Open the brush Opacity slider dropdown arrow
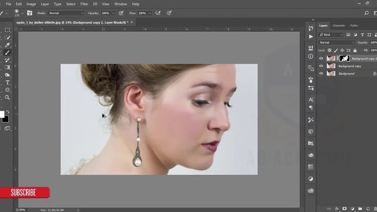377x212 pixels. tap(113, 13)
